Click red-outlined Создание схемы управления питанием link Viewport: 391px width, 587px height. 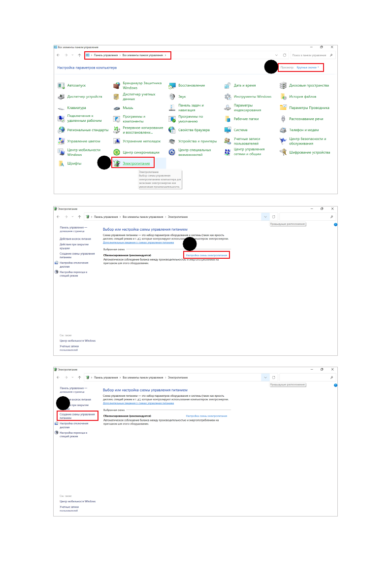click(x=77, y=416)
